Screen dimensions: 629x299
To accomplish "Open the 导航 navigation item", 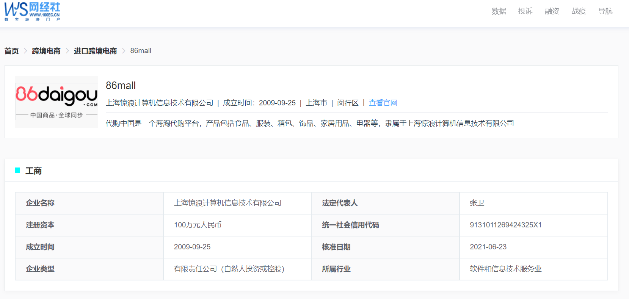I will point(605,11).
